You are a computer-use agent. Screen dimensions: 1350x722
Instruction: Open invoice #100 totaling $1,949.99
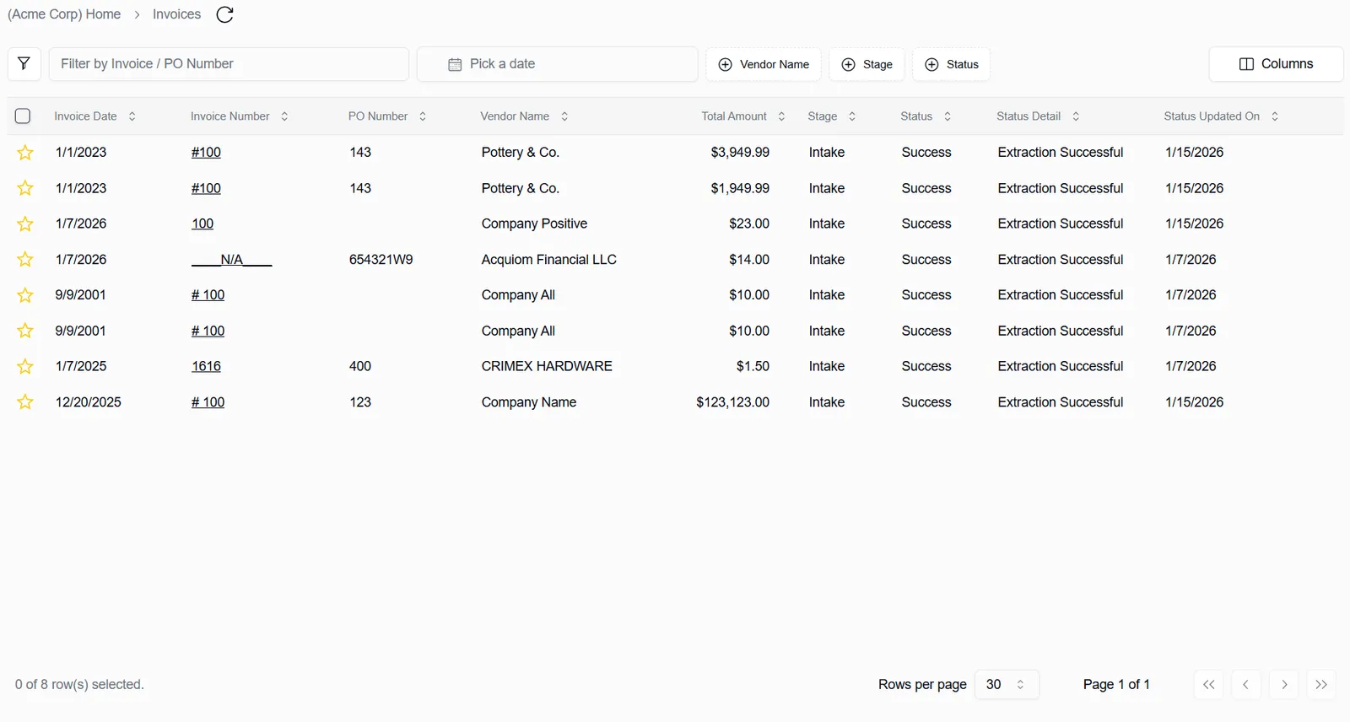[206, 188]
